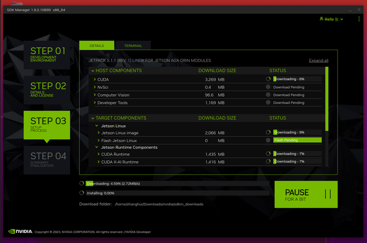Click the SDK Manager window title text
Image resolution: width=367 pixels, height=243 pixels.
tap(36, 10)
